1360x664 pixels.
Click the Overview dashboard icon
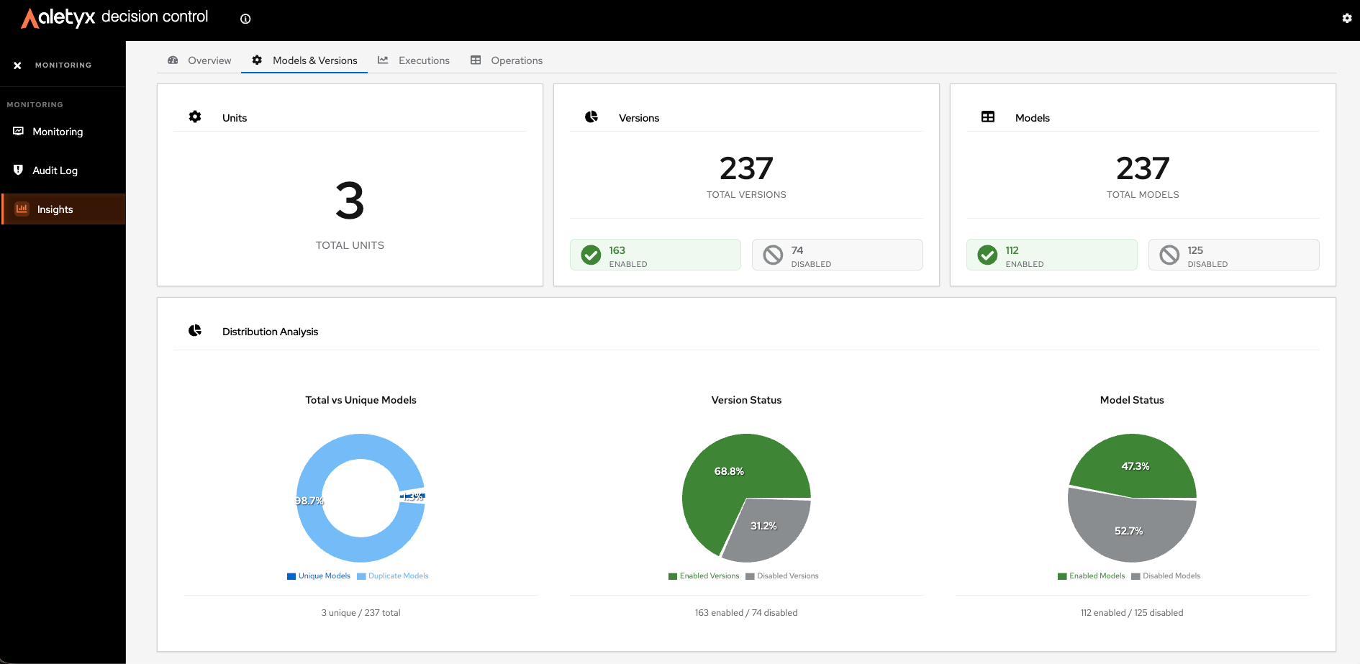(x=173, y=60)
